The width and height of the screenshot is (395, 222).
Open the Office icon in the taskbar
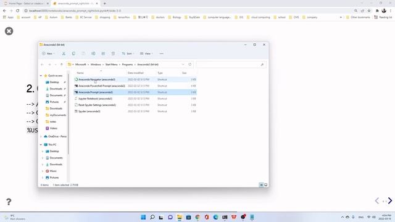point(207,217)
